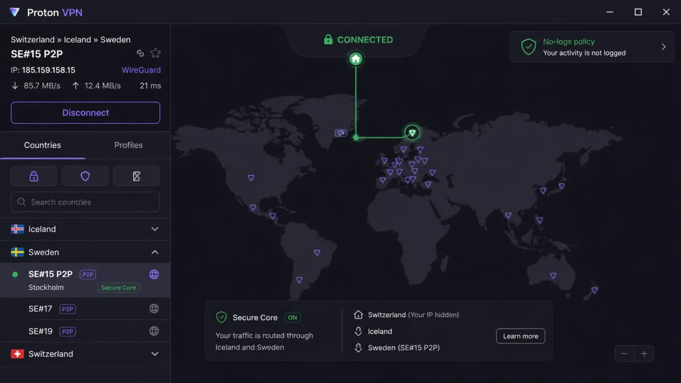Open the No-logs policy banner
681x383 pixels.
(591, 47)
